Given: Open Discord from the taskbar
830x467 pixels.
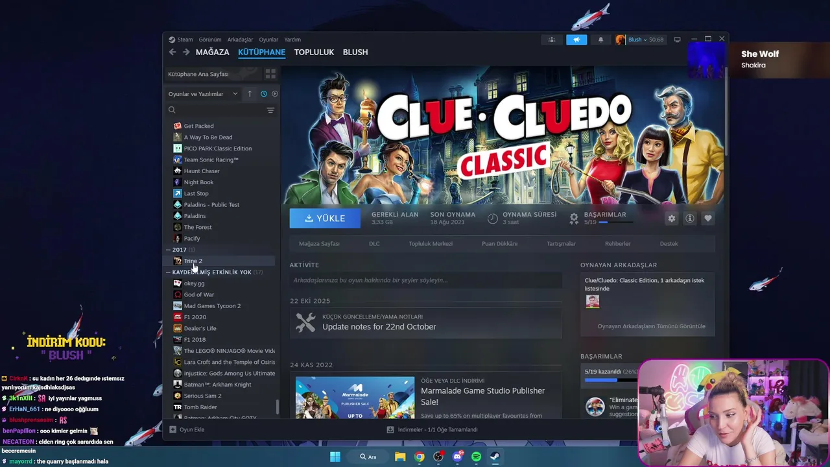Looking at the screenshot, I should tap(457, 457).
